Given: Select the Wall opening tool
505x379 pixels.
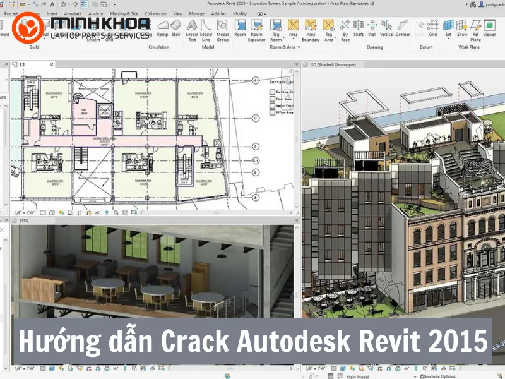Looking at the screenshot, I should (x=372, y=28).
